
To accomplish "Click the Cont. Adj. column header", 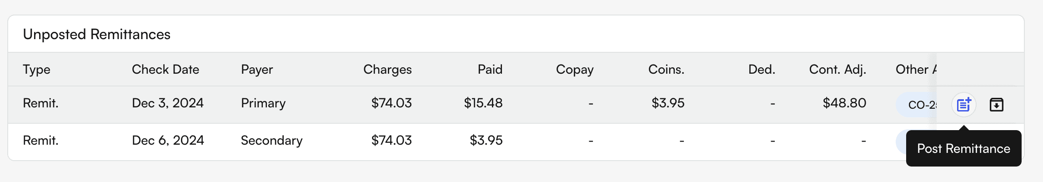I will pyautogui.click(x=837, y=69).
